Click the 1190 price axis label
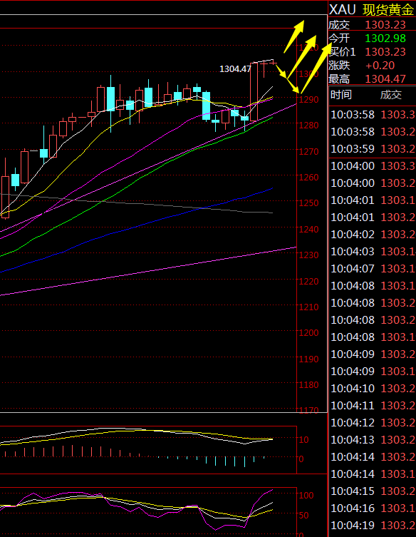Image resolution: width=416 pixels, height=537 pixels. [309, 359]
